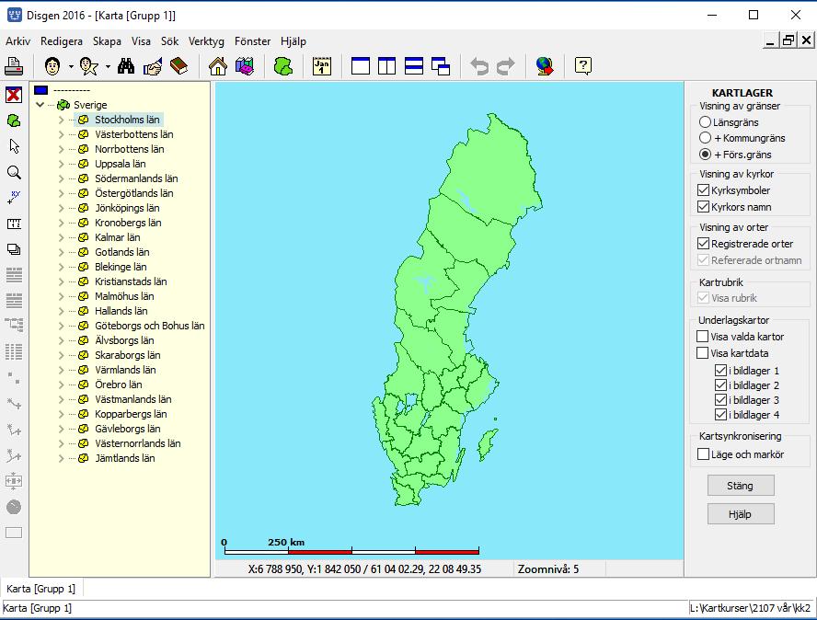Collapse the Sverige tree node
Screen dimensions: 817x620
click(40, 105)
